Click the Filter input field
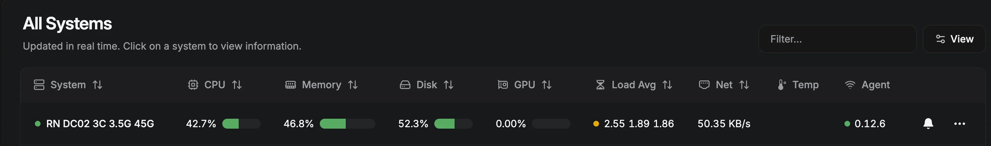This screenshot has height=146, width=991. [x=837, y=39]
